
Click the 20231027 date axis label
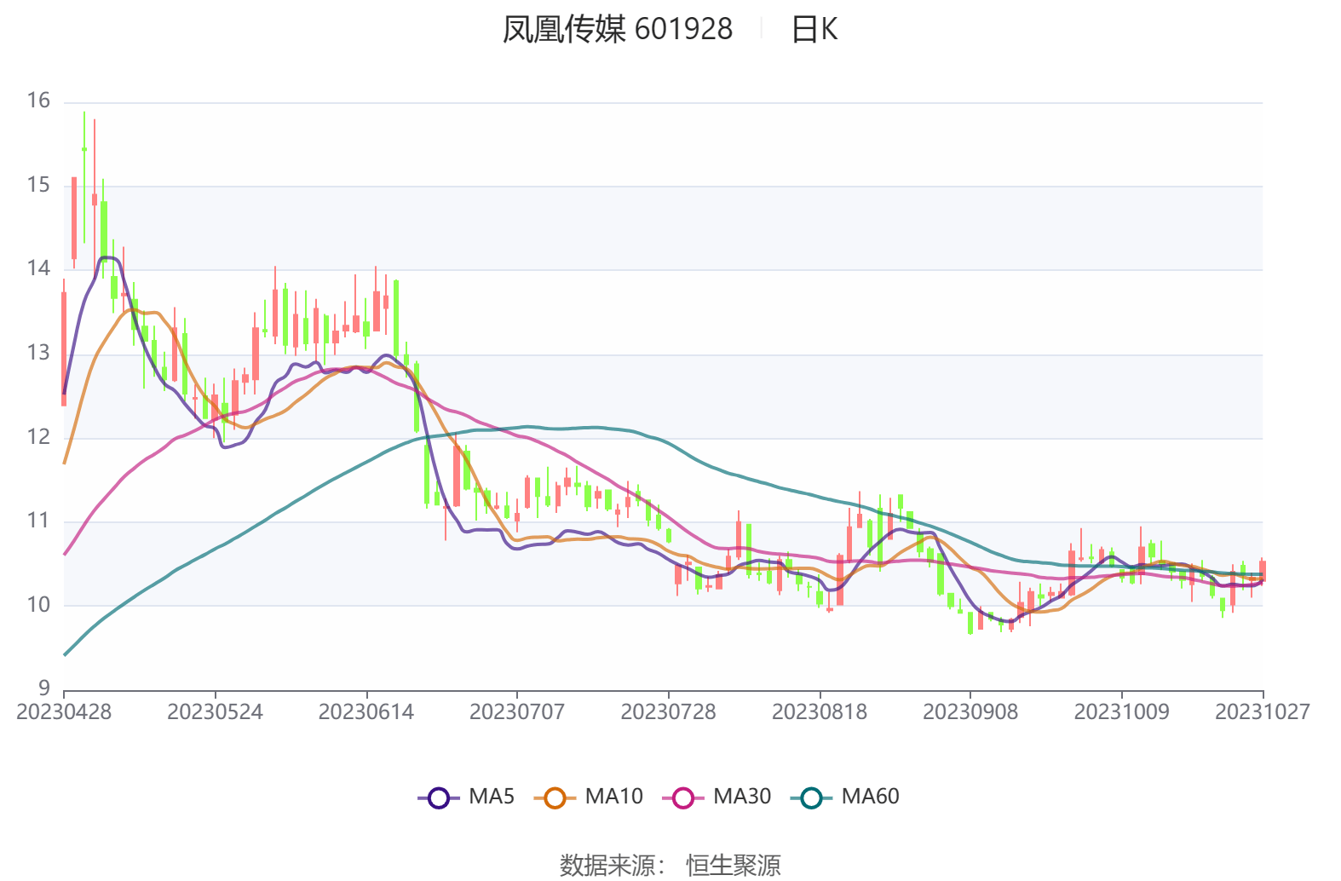click(x=1263, y=712)
